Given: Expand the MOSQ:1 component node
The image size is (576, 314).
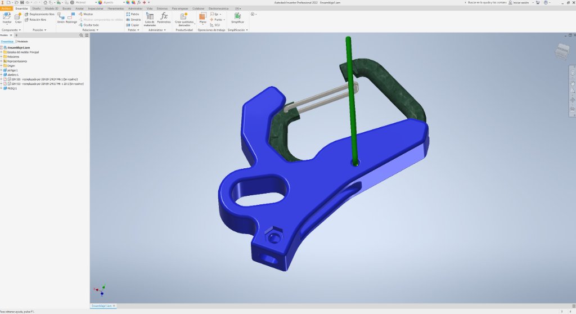Looking at the screenshot, I should 2,88.
